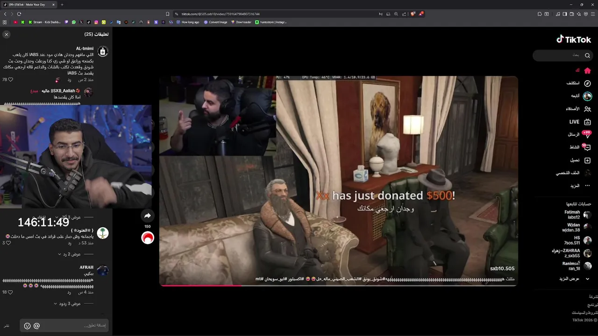The image size is (598, 336).
Task: Open the Brave Wallet icon in toolbar
Action: pyautogui.click(x=572, y=14)
